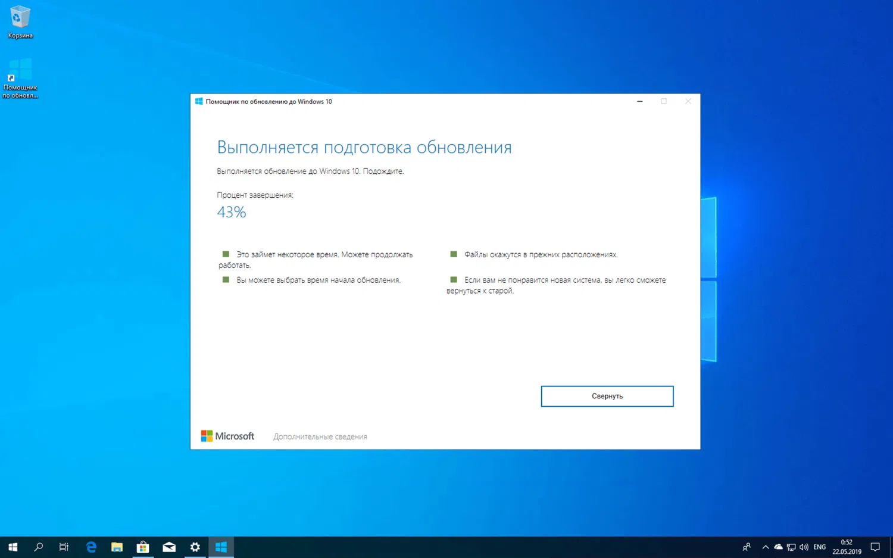Click text Вы можете выбрать время начала обновления.
This screenshot has width=893, height=558.
tap(319, 280)
